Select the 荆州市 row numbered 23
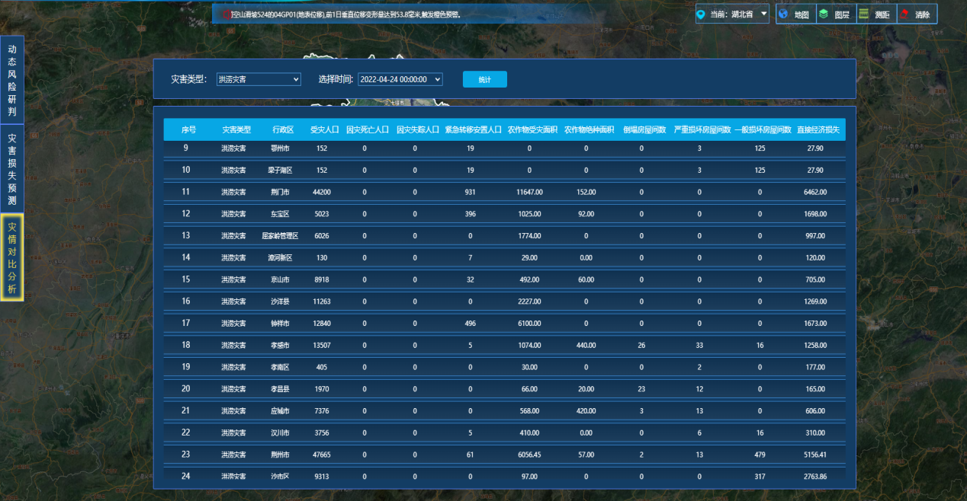This screenshot has width=967, height=501. (281, 455)
